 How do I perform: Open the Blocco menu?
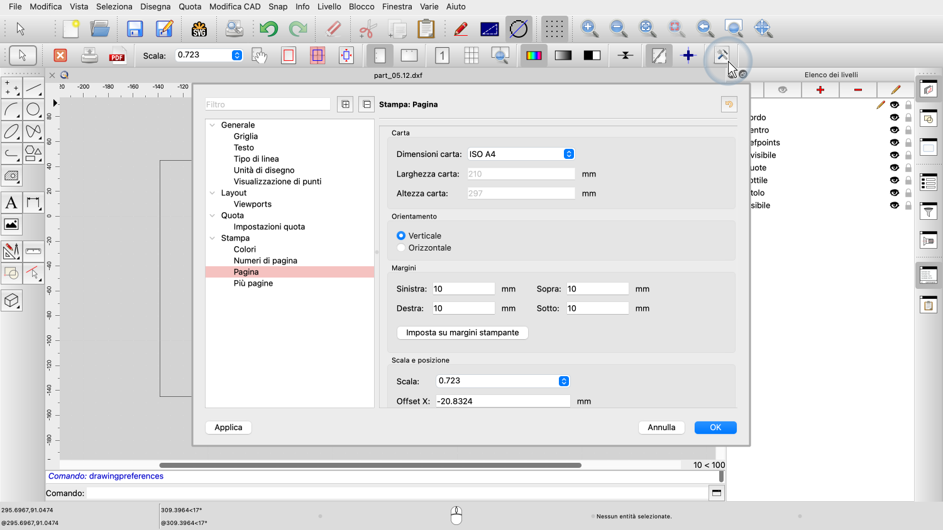pyautogui.click(x=361, y=6)
